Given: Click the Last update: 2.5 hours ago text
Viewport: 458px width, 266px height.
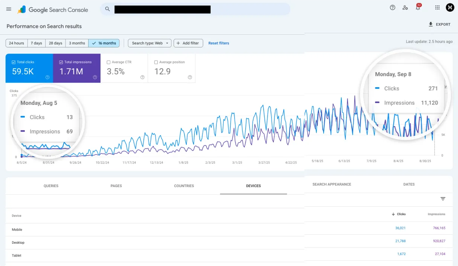Looking at the screenshot, I should click(x=429, y=42).
